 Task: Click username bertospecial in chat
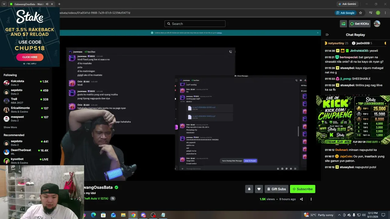(349, 57)
